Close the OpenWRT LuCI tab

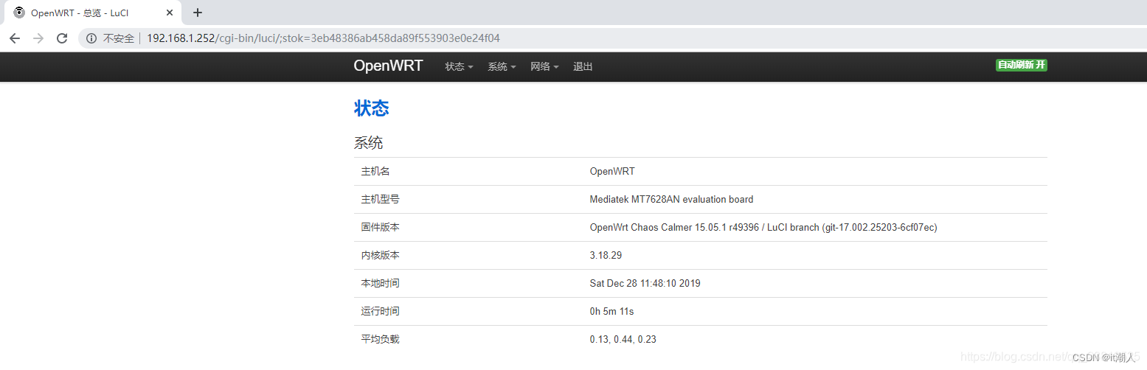[x=170, y=13]
